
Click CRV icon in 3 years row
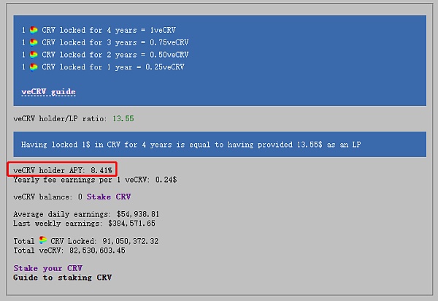pos(34,42)
